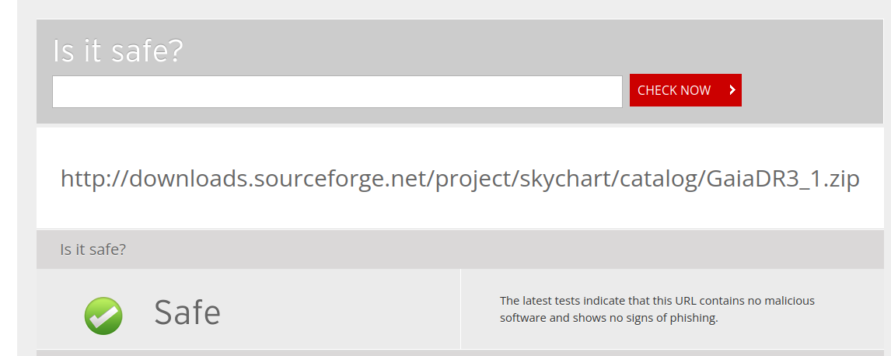Click the URL input field under Is it safe?
891x356 pixels.
[337, 92]
